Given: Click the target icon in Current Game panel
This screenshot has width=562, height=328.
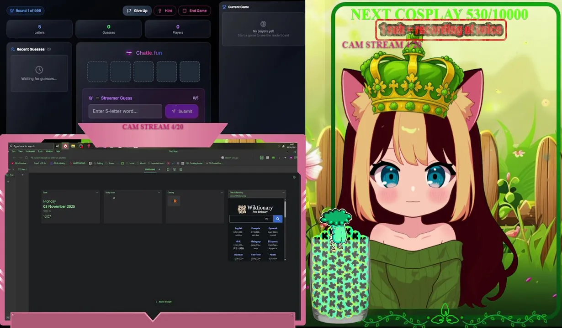Looking at the screenshot, I should click(x=263, y=24).
